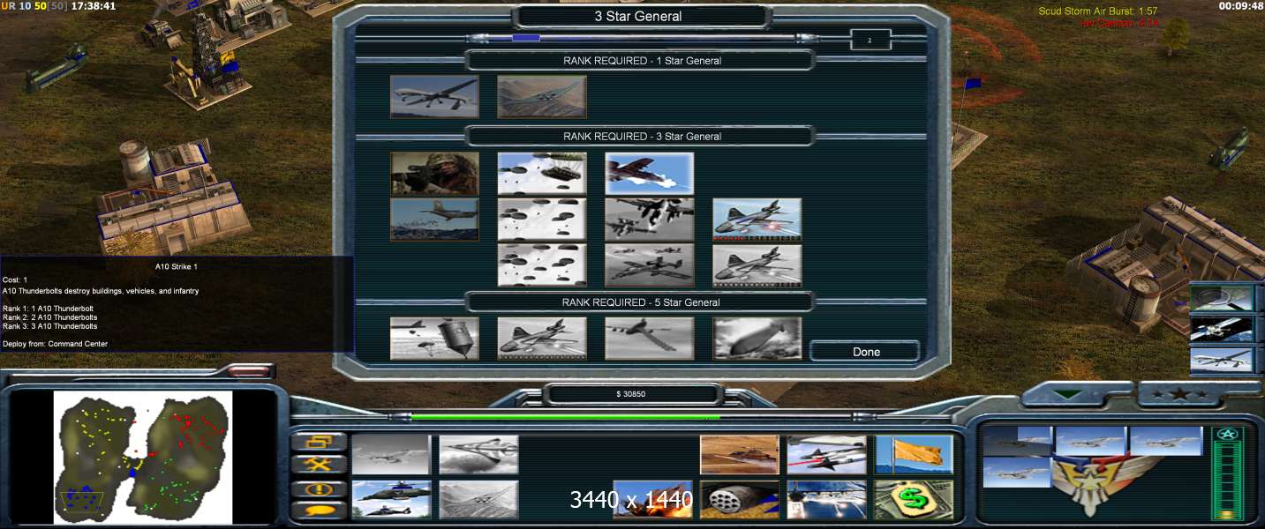Click the radar scan magnifier shortcut
Image resolution: width=1265 pixels, height=529 pixels.
click(1221, 298)
